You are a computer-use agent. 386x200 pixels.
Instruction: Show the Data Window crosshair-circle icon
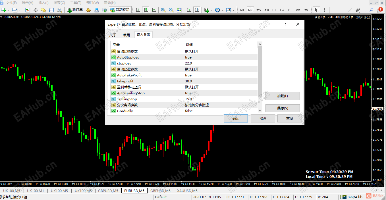(x=36, y=10)
